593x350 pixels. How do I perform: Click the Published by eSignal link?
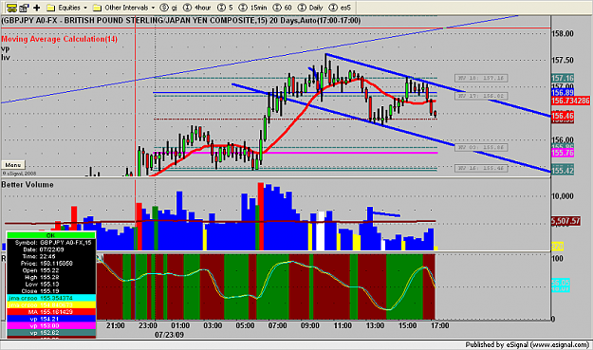pos(528,344)
